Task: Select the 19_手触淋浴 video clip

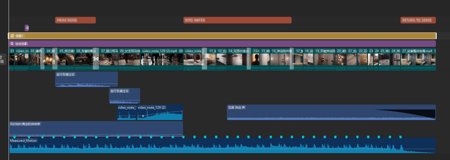Action: tap(325, 59)
